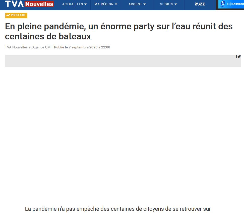The height and width of the screenshot is (213, 244).
Task: Expand the Argent dropdown arrow
Action: pyautogui.click(x=144, y=4)
